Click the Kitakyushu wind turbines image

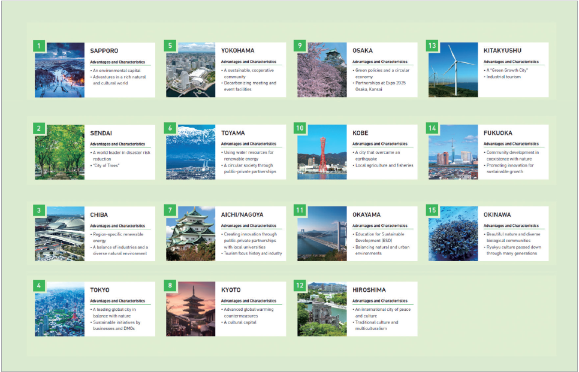(x=453, y=72)
